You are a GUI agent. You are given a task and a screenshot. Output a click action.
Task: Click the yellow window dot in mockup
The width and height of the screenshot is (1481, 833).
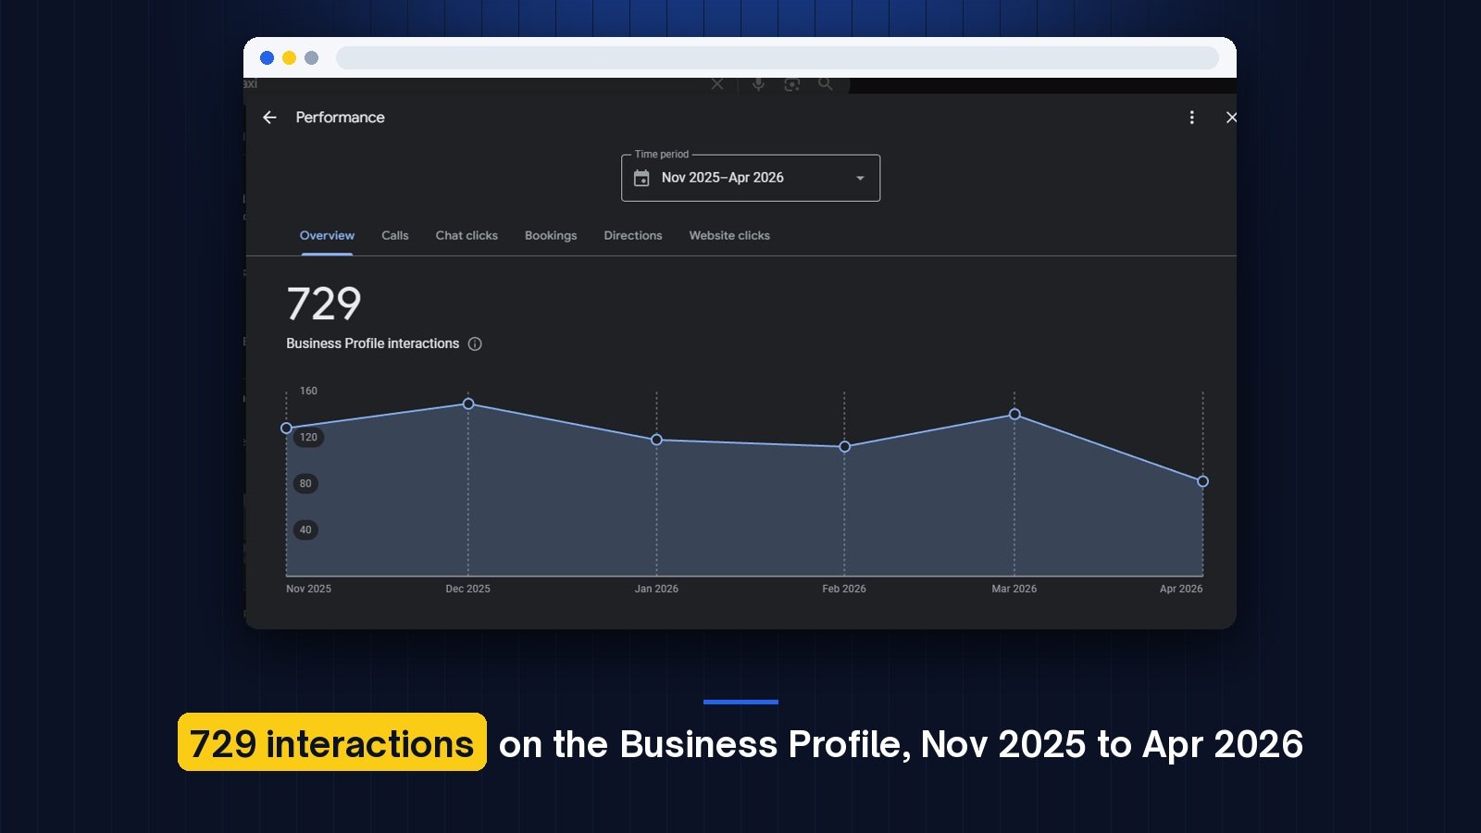[289, 57]
